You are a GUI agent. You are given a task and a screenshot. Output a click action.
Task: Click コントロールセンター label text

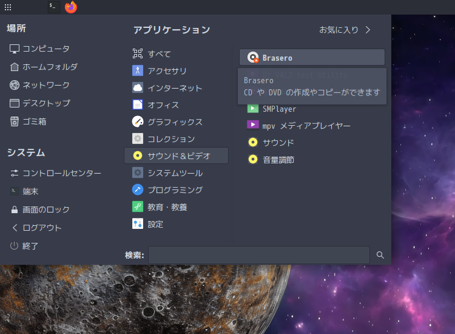point(62,174)
